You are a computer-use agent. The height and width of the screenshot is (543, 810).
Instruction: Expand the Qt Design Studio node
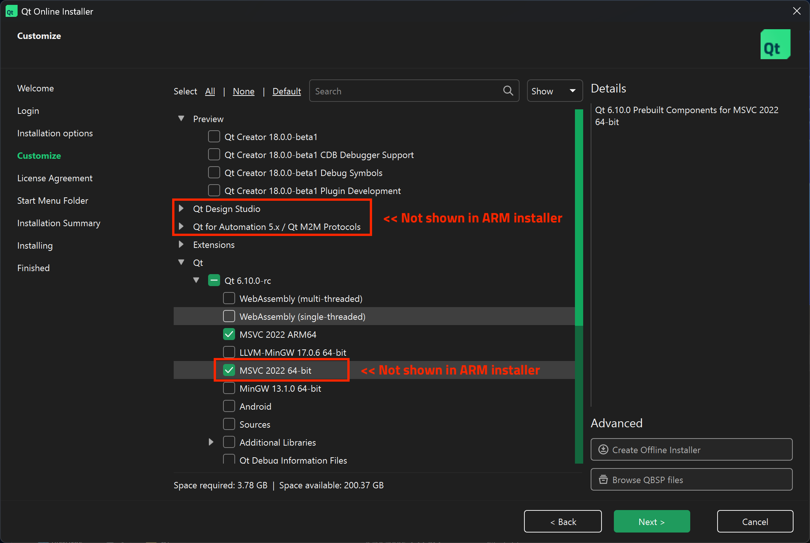point(181,208)
